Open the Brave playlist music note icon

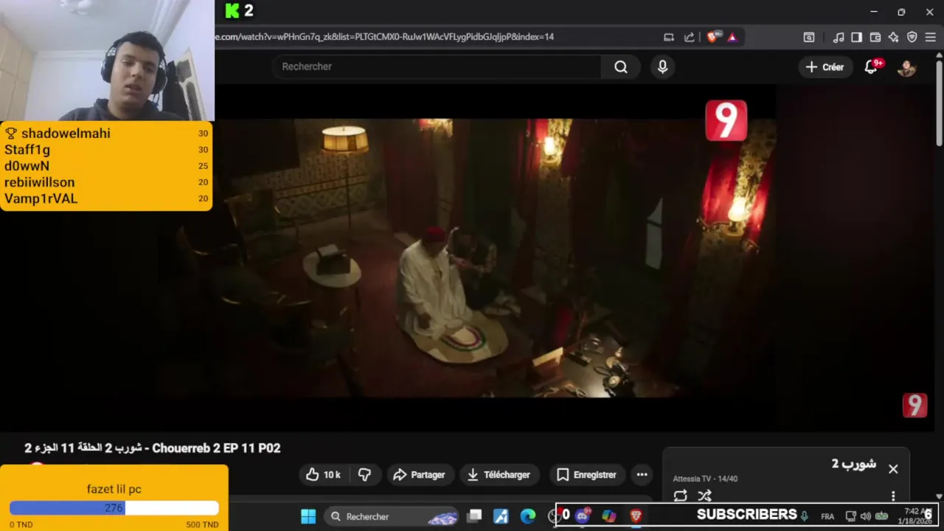click(839, 37)
